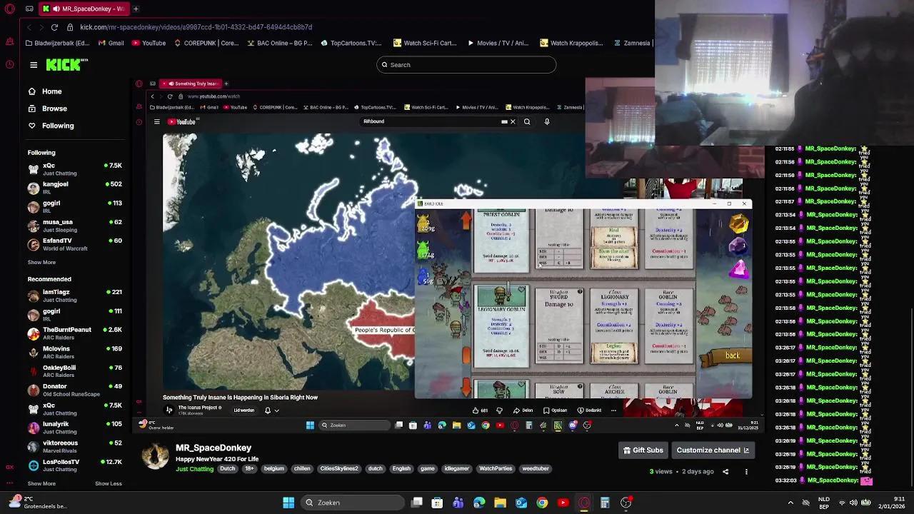
Task: Open the BAC Online bookmark
Action: 280,43
